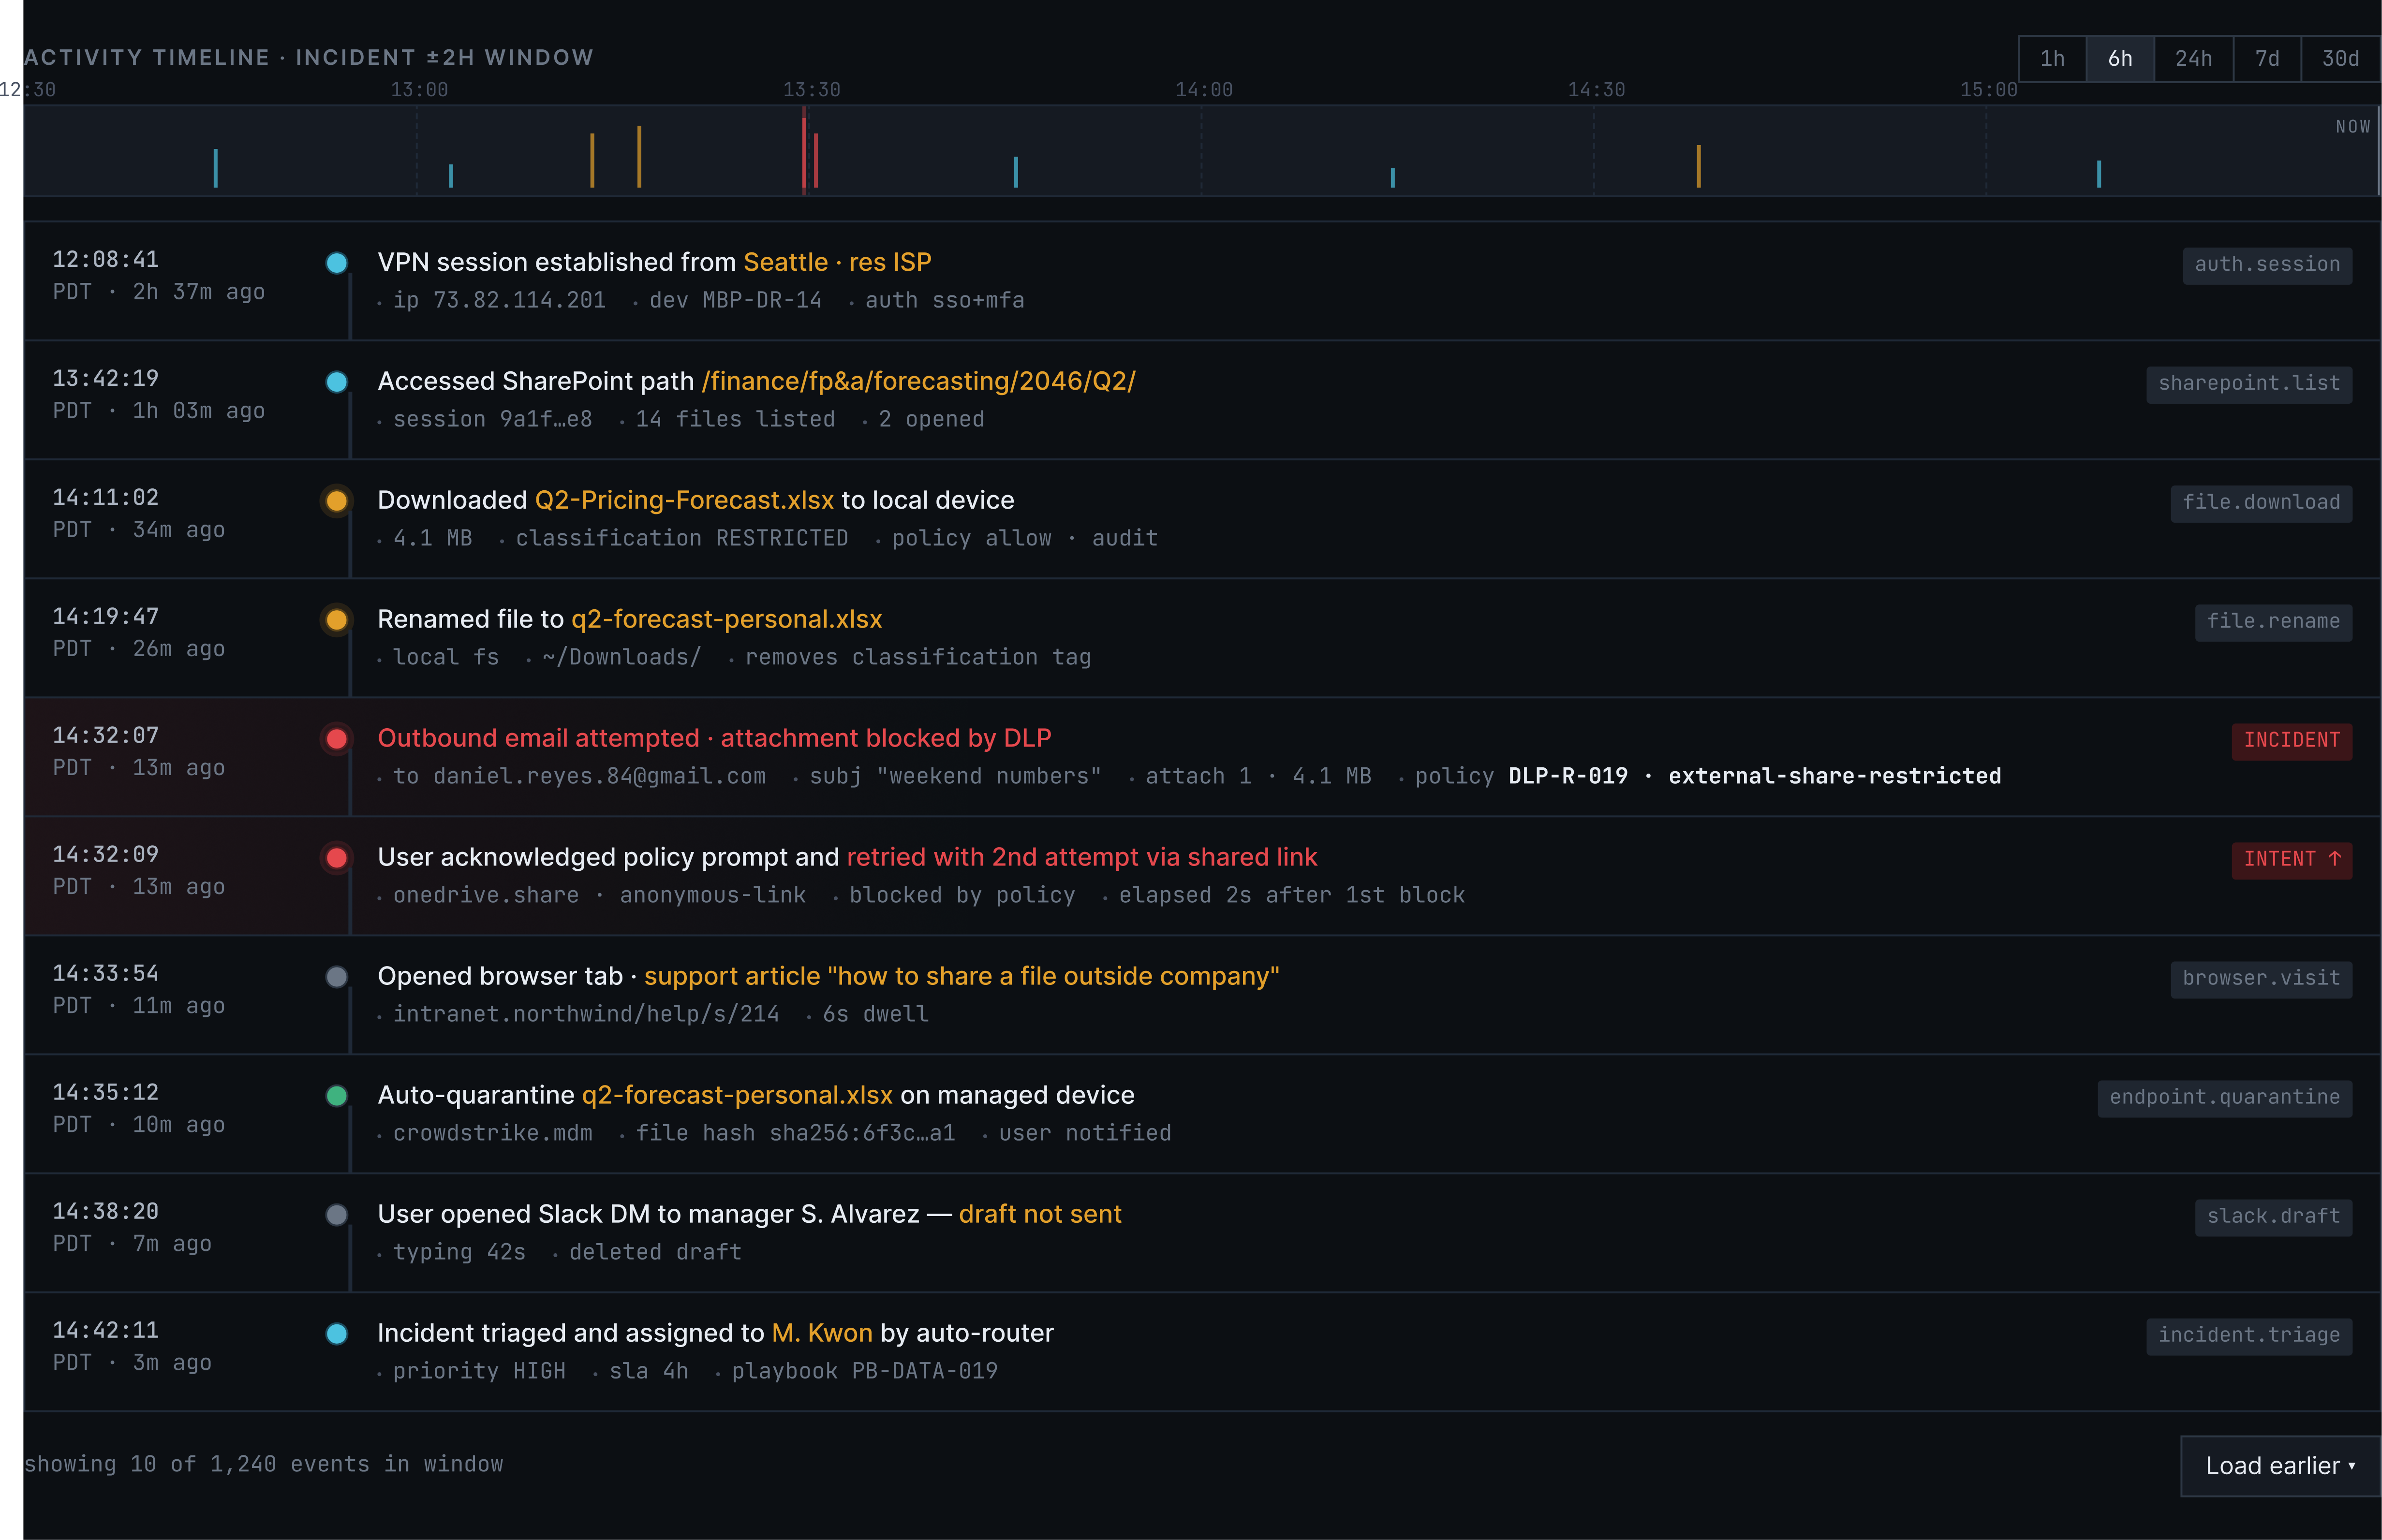Open the /finance/fp&a/forecasting/2046/Q2/ path link
This screenshot has width=2382, height=1540.
tap(918, 382)
